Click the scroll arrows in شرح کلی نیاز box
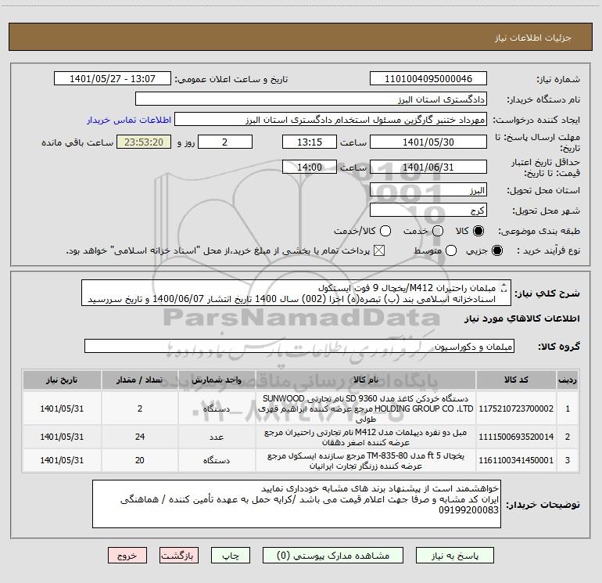 pyautogui.click(x=504, y=287)
